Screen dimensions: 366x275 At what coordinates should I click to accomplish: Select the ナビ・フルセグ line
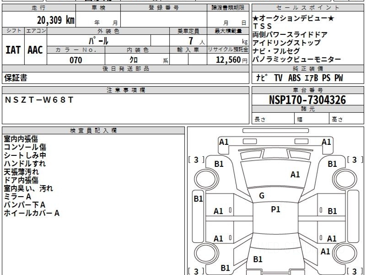point(276,51)
